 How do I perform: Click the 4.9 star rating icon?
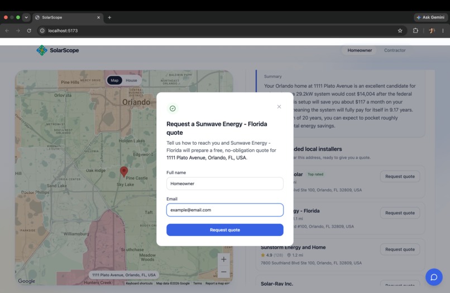[262, 255]
